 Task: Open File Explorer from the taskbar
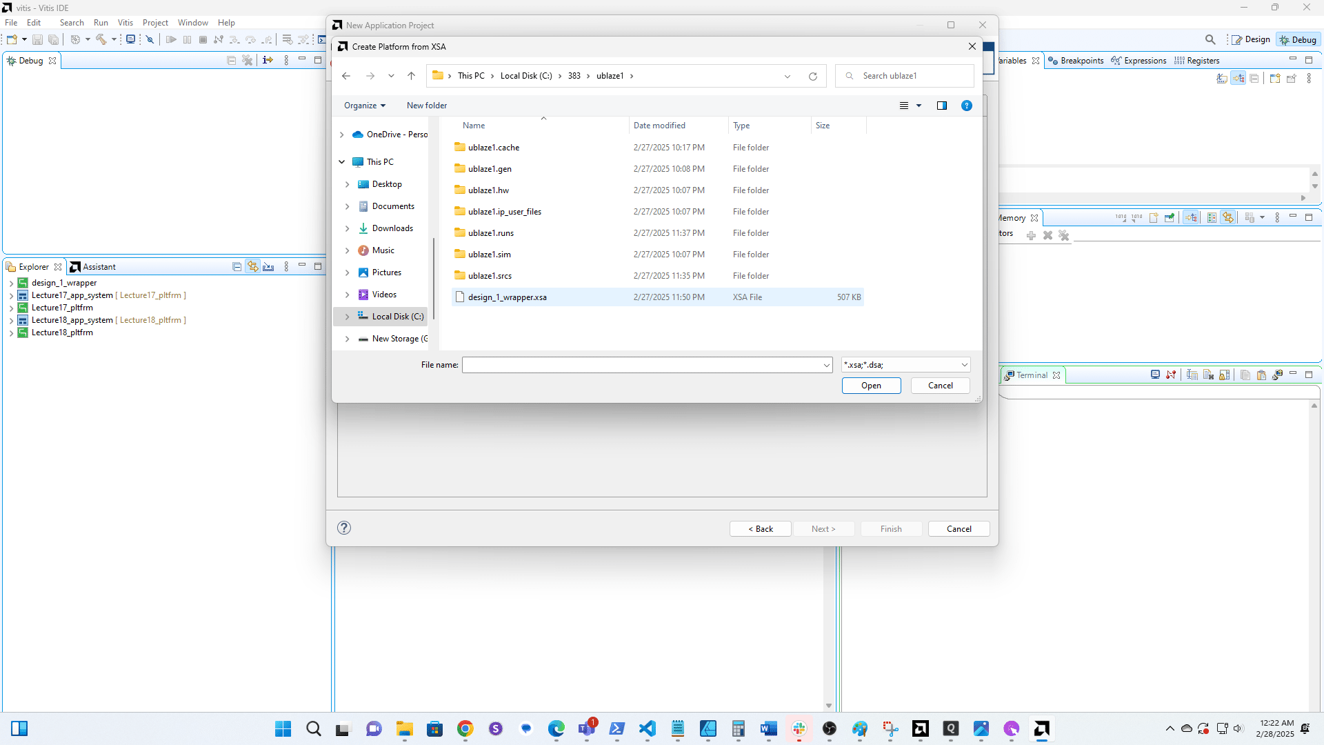click(x=404, y=728)
